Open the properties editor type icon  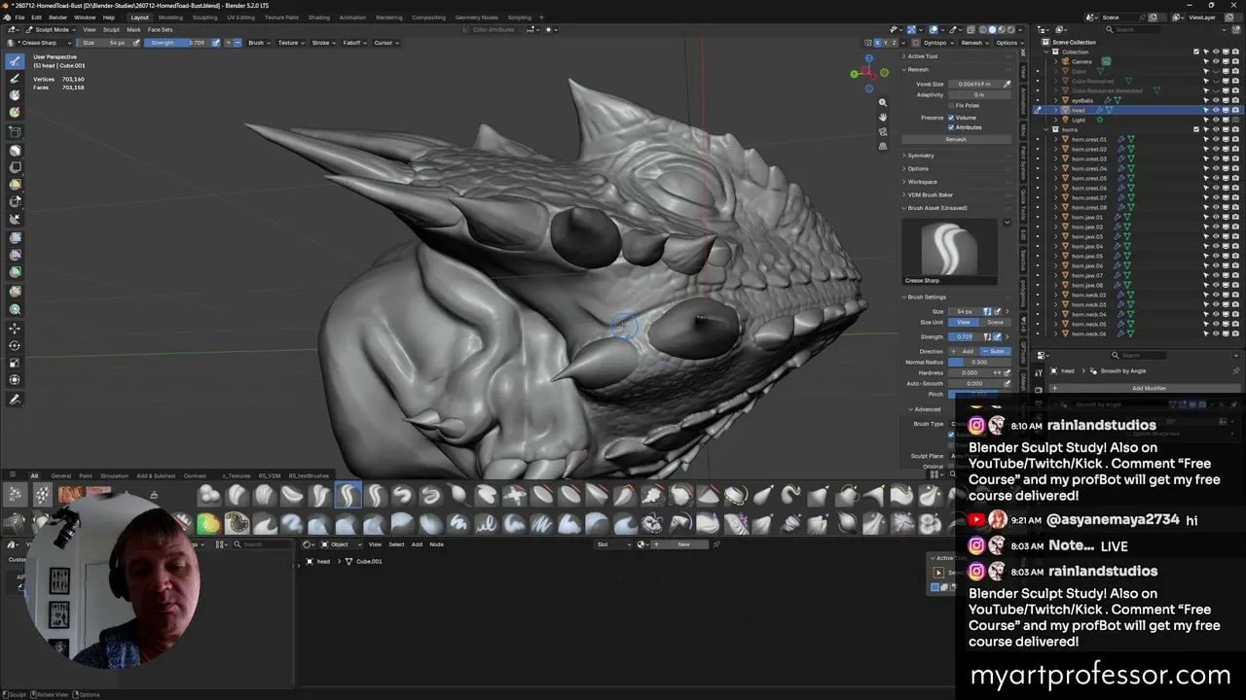coord(1044,355)
